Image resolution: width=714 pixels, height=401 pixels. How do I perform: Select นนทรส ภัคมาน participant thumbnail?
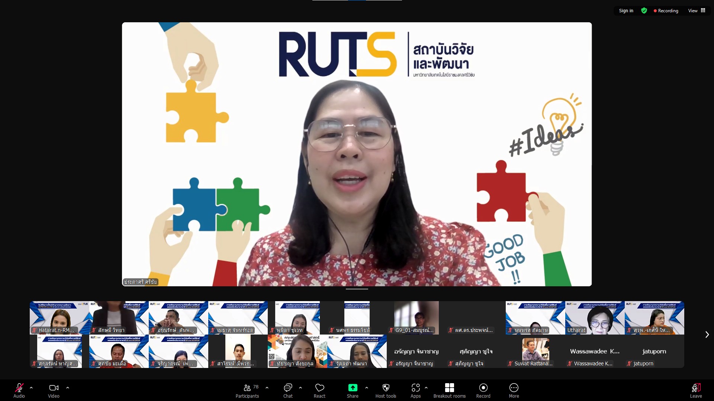pyautogui.click(x=535, y=318)
